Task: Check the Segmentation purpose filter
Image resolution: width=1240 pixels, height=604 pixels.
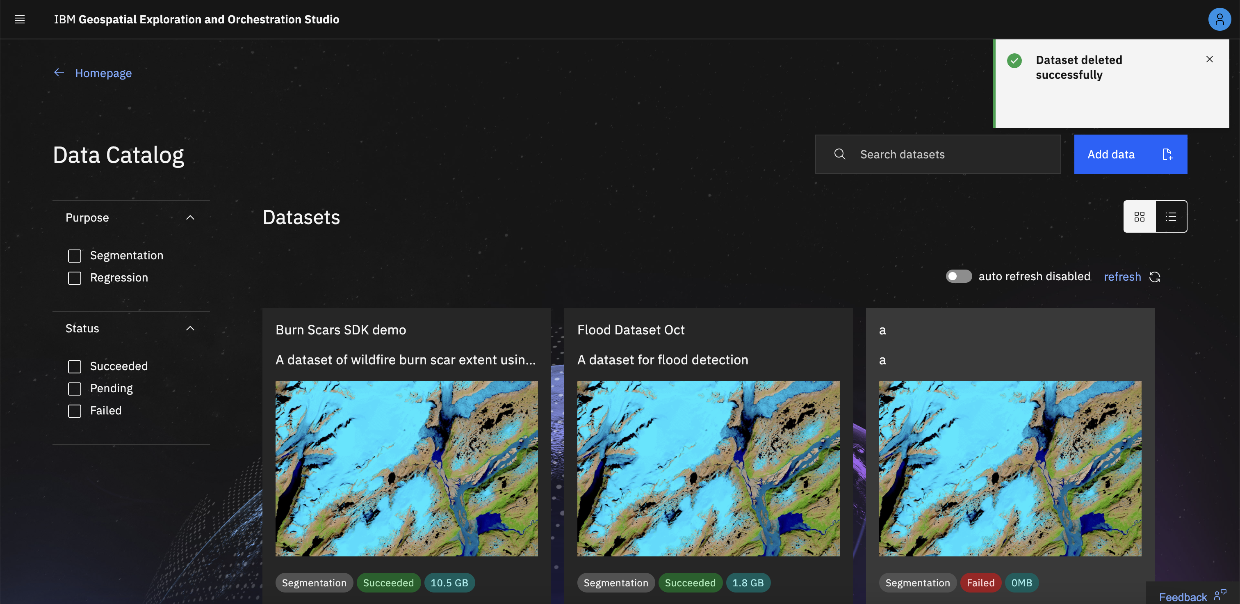Action: pyautogui.click(x=75, y=256)
